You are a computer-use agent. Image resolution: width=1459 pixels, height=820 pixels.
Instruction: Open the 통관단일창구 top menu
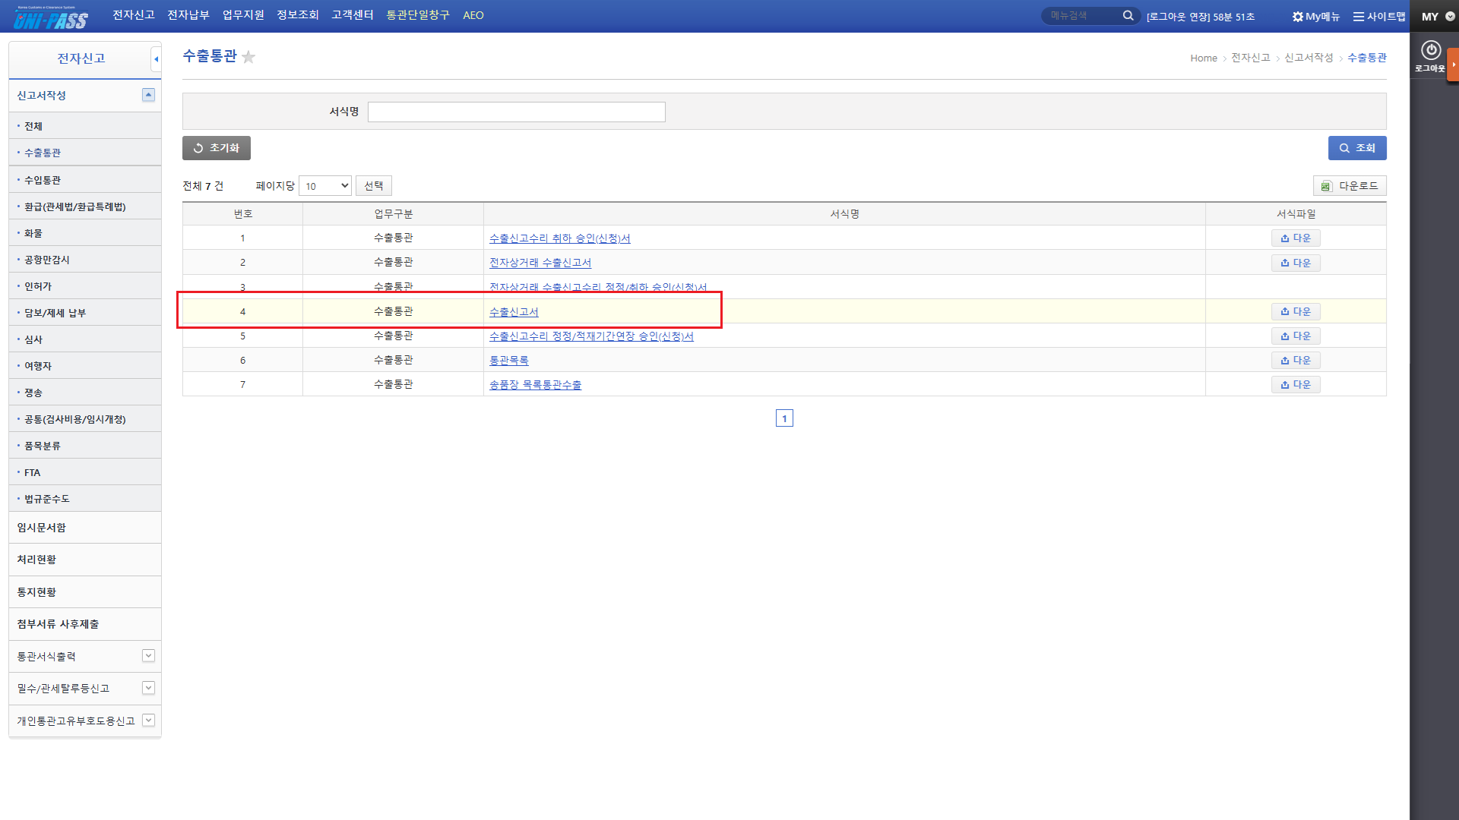[418, 15]
